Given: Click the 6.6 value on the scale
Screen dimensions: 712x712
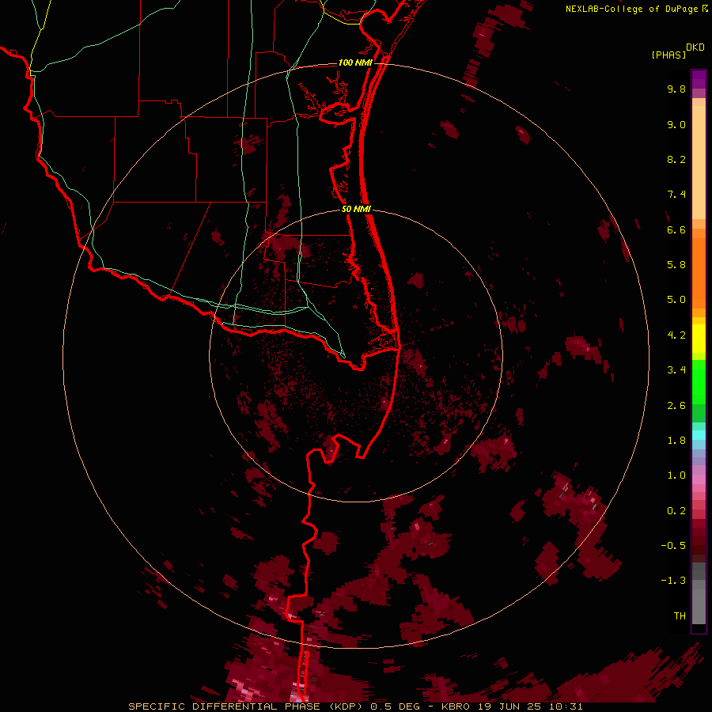Looking at the screenshot, I should pos(676,229).
